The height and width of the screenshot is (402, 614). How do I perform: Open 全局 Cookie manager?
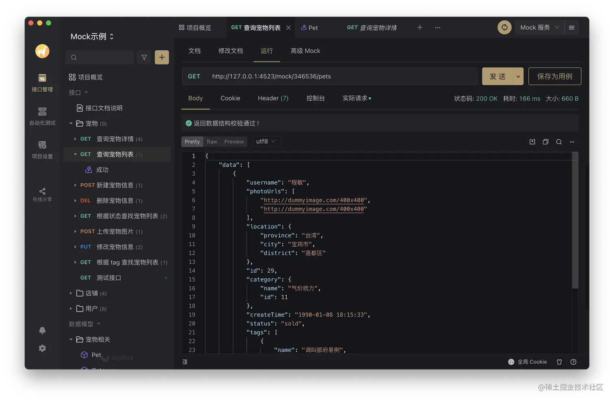pyautogui.click(x=528, y=362)
